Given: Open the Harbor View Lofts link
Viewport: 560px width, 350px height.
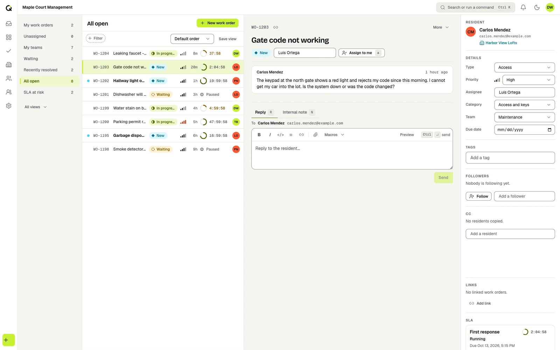Looking at the screenshot, I should pyautogui.click(x=498, y=43).
